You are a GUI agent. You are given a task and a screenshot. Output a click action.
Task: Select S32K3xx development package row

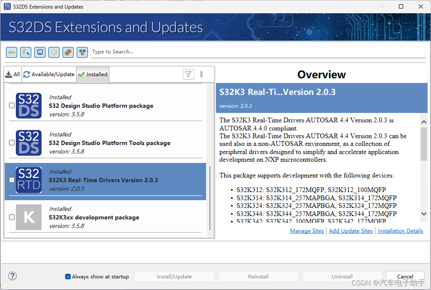(105, 217)
